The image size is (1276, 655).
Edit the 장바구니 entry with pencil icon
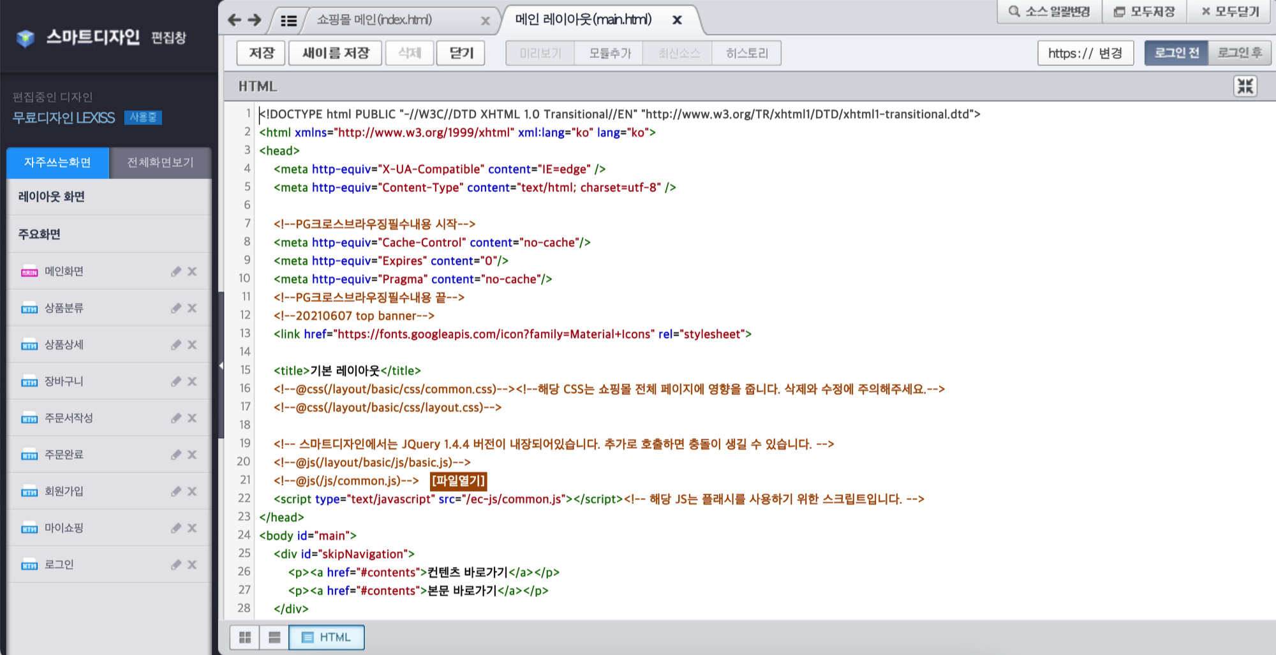176,381
